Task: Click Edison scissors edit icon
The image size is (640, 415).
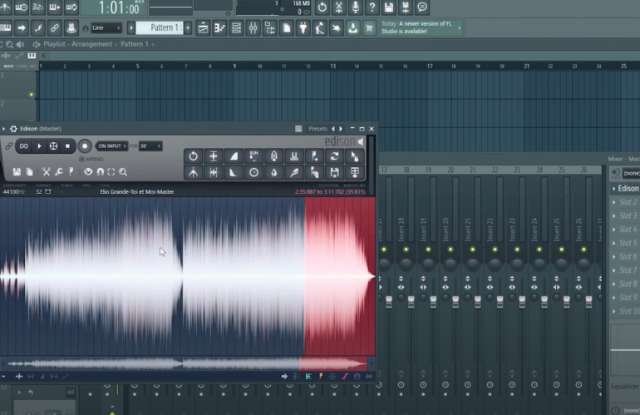Action: point(46,172)
